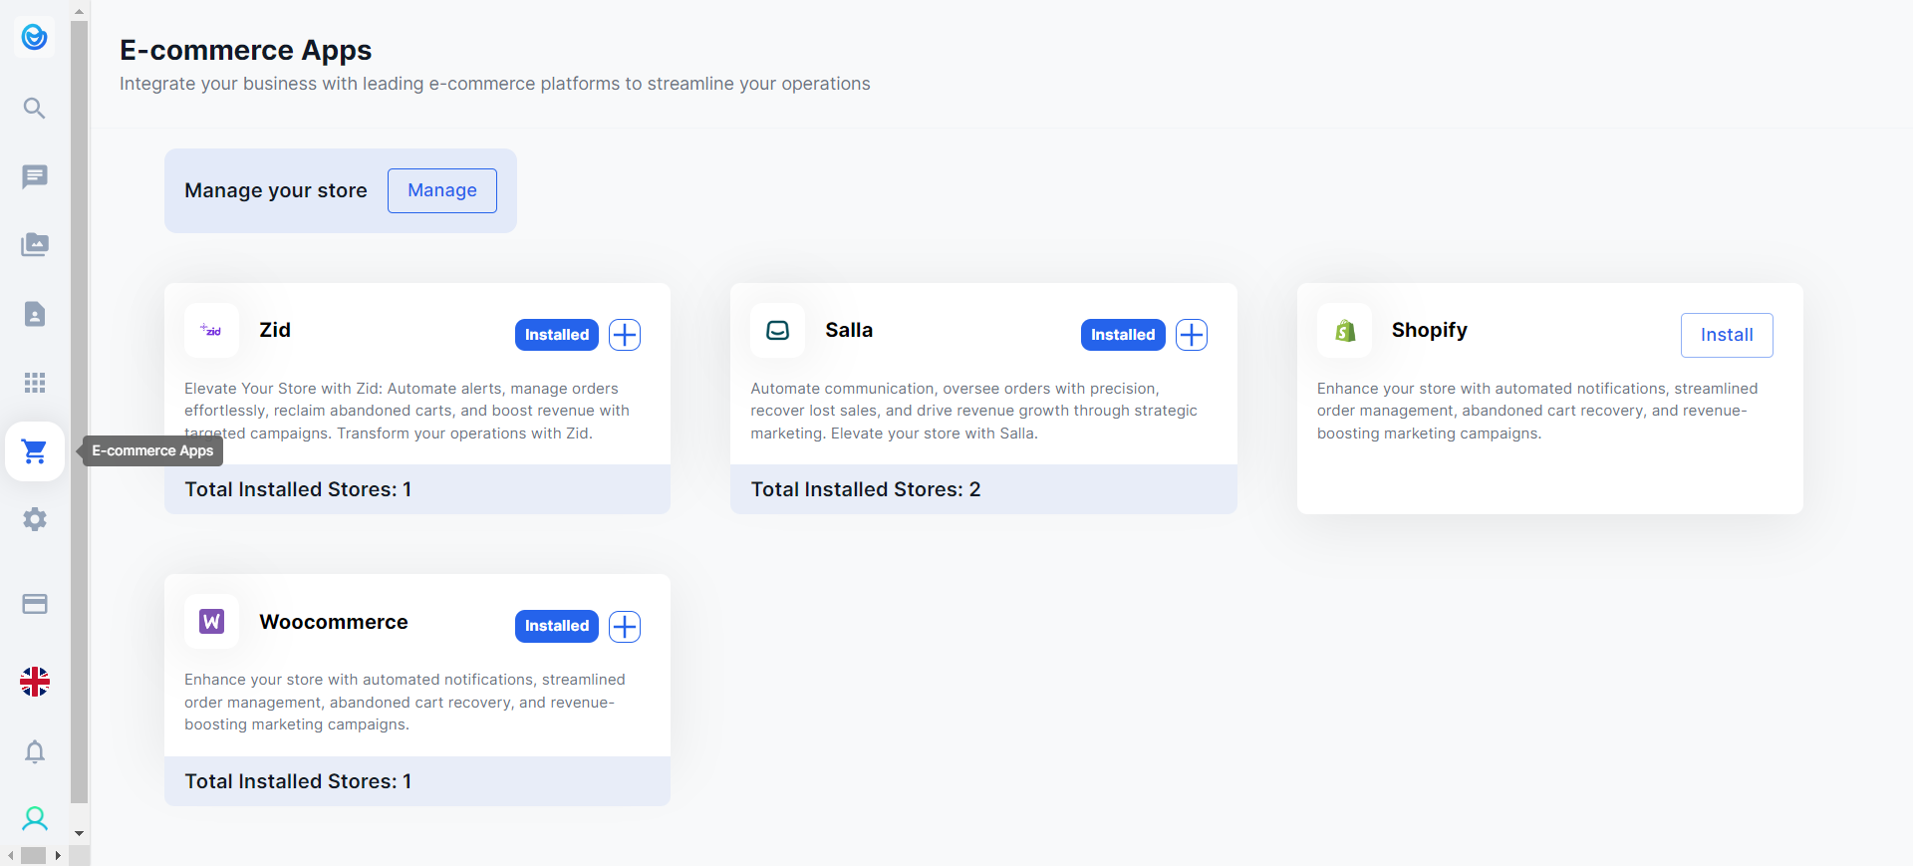The height and width of the screenshot is (866, 1913).
Task: Open the media gallery sidebar icon
Action: pyautogui.click(x=35, y=245)
